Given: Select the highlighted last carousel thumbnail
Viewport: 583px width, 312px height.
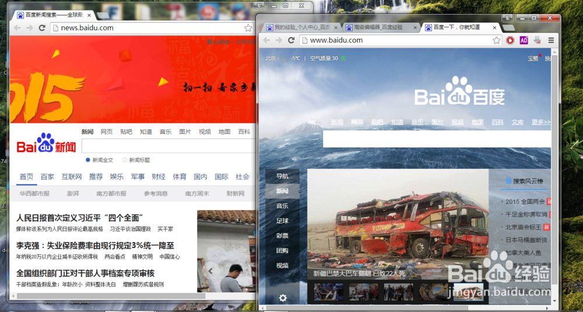Looking at the screenshot, I should pos(469,292).
